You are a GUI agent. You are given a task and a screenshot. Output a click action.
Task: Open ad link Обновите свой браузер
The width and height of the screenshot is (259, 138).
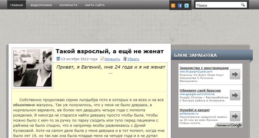coord(200,90)
